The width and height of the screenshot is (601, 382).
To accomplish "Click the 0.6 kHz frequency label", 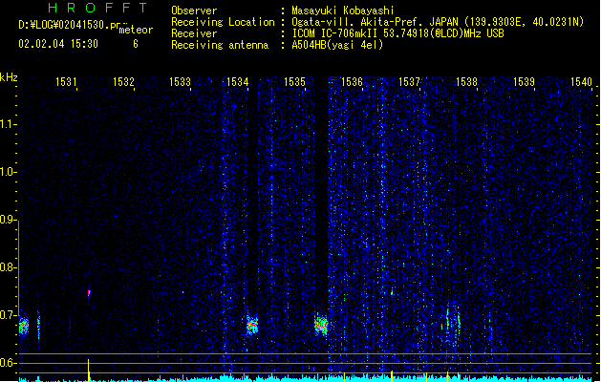I will point(8,363).
